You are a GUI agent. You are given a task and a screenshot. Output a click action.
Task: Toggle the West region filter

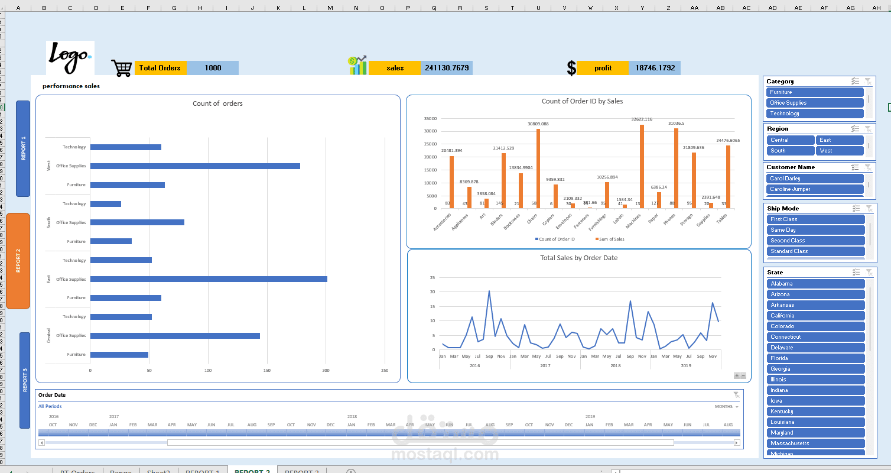click(840, 151)
